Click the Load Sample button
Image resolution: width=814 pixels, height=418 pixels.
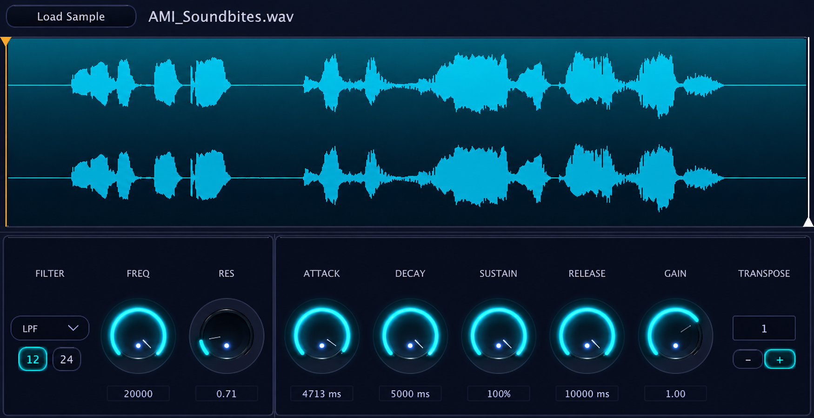(x=71, y=16)
